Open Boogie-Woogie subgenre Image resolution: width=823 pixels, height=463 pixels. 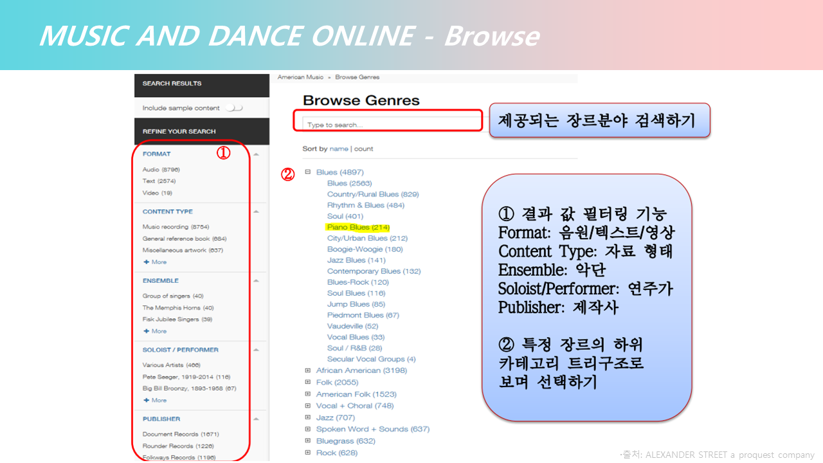coord(365,249)
